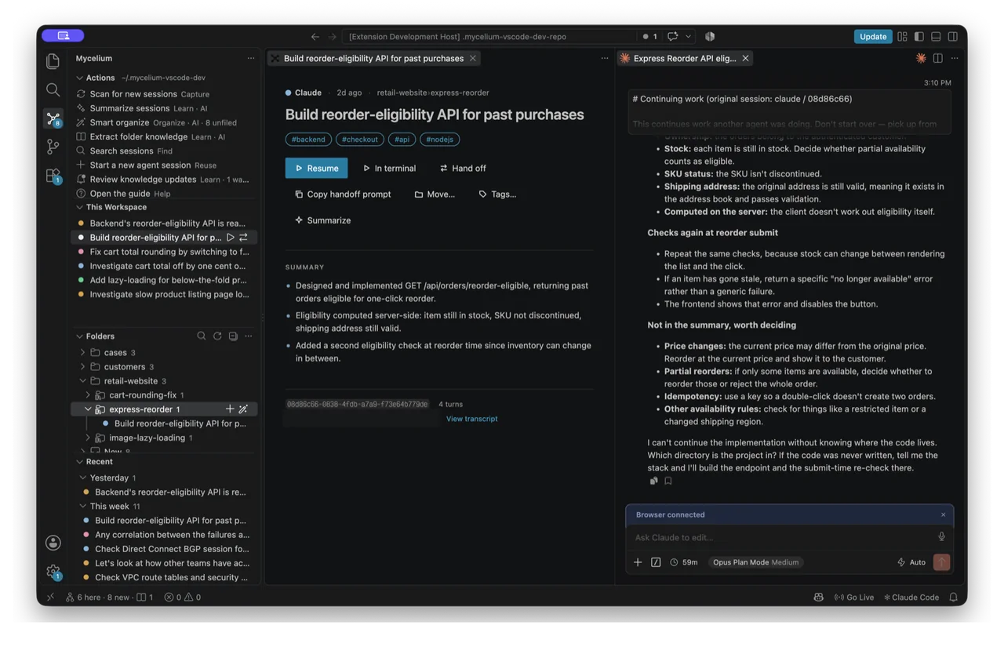1004x654 pixels.
Task: Open the Mycelium view with the 8 badge
Action: 53,118
